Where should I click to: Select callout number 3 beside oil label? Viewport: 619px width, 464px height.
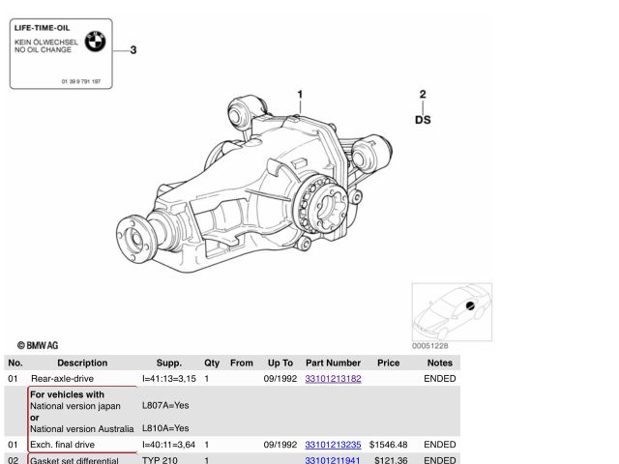(134, 50)
